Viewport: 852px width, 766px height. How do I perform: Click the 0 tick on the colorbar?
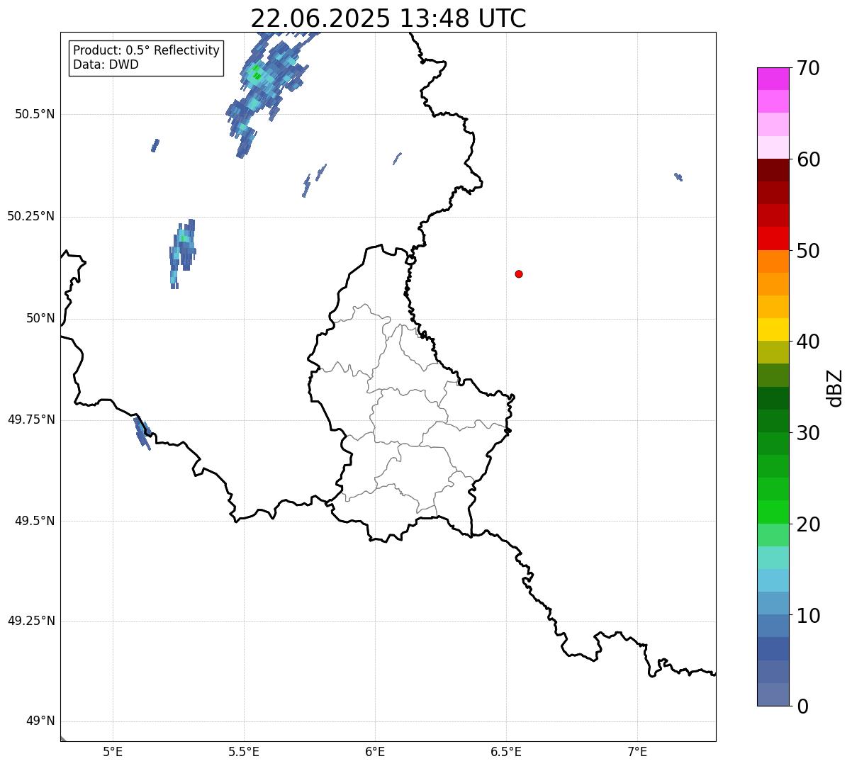802,706
